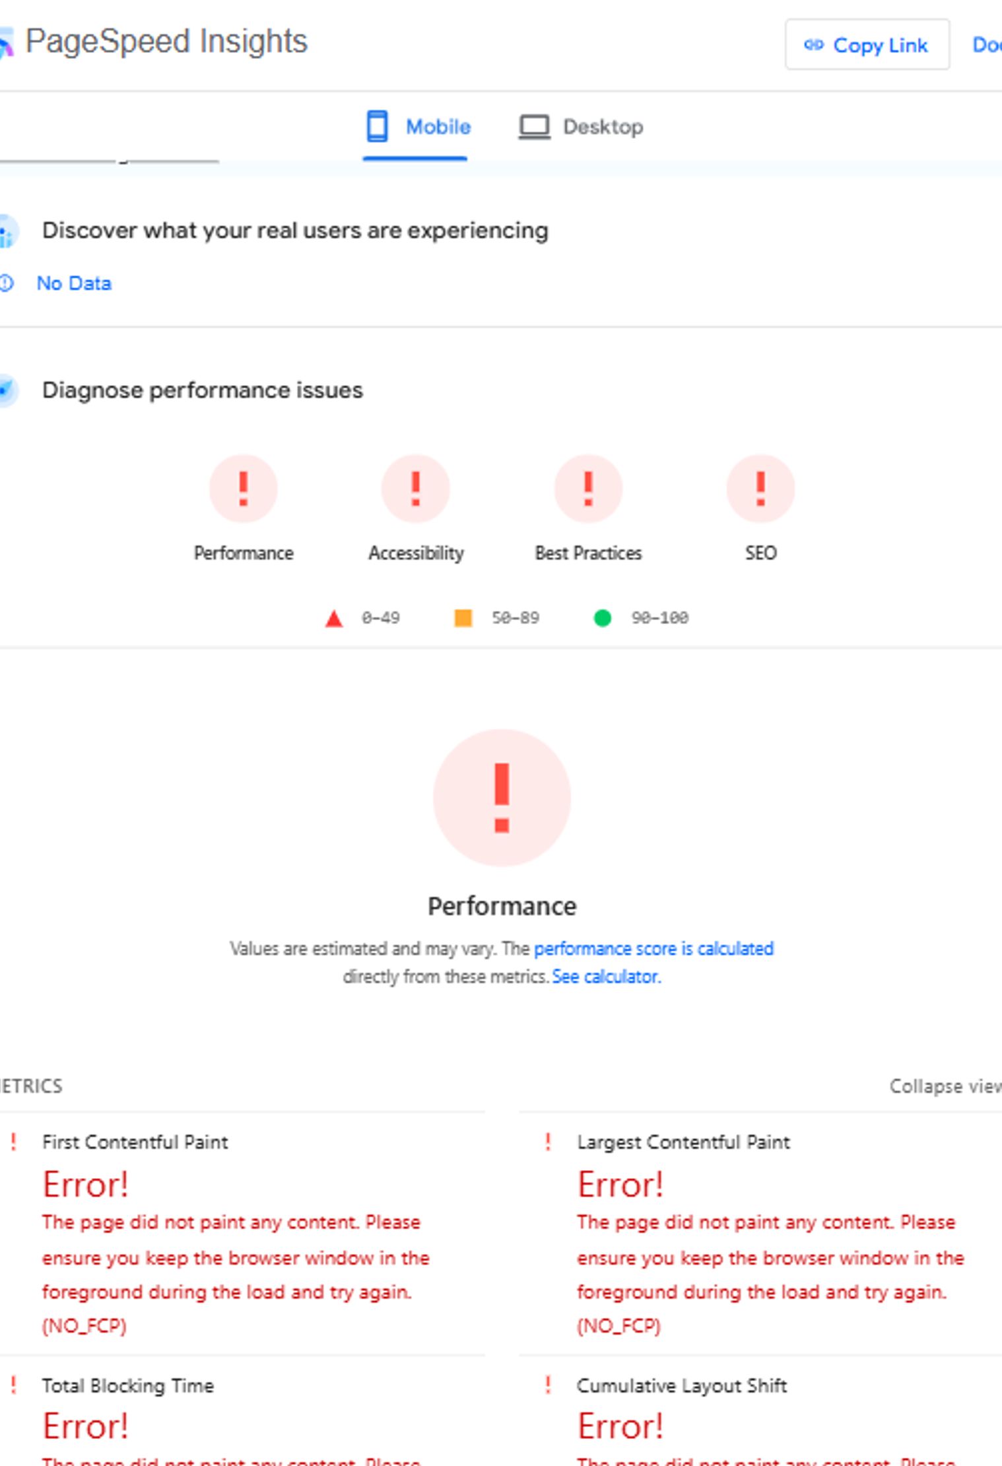The width and height of the screenshot is (1002, 1466).
Task: Open the See calculator link
Action: click(606, 976)
